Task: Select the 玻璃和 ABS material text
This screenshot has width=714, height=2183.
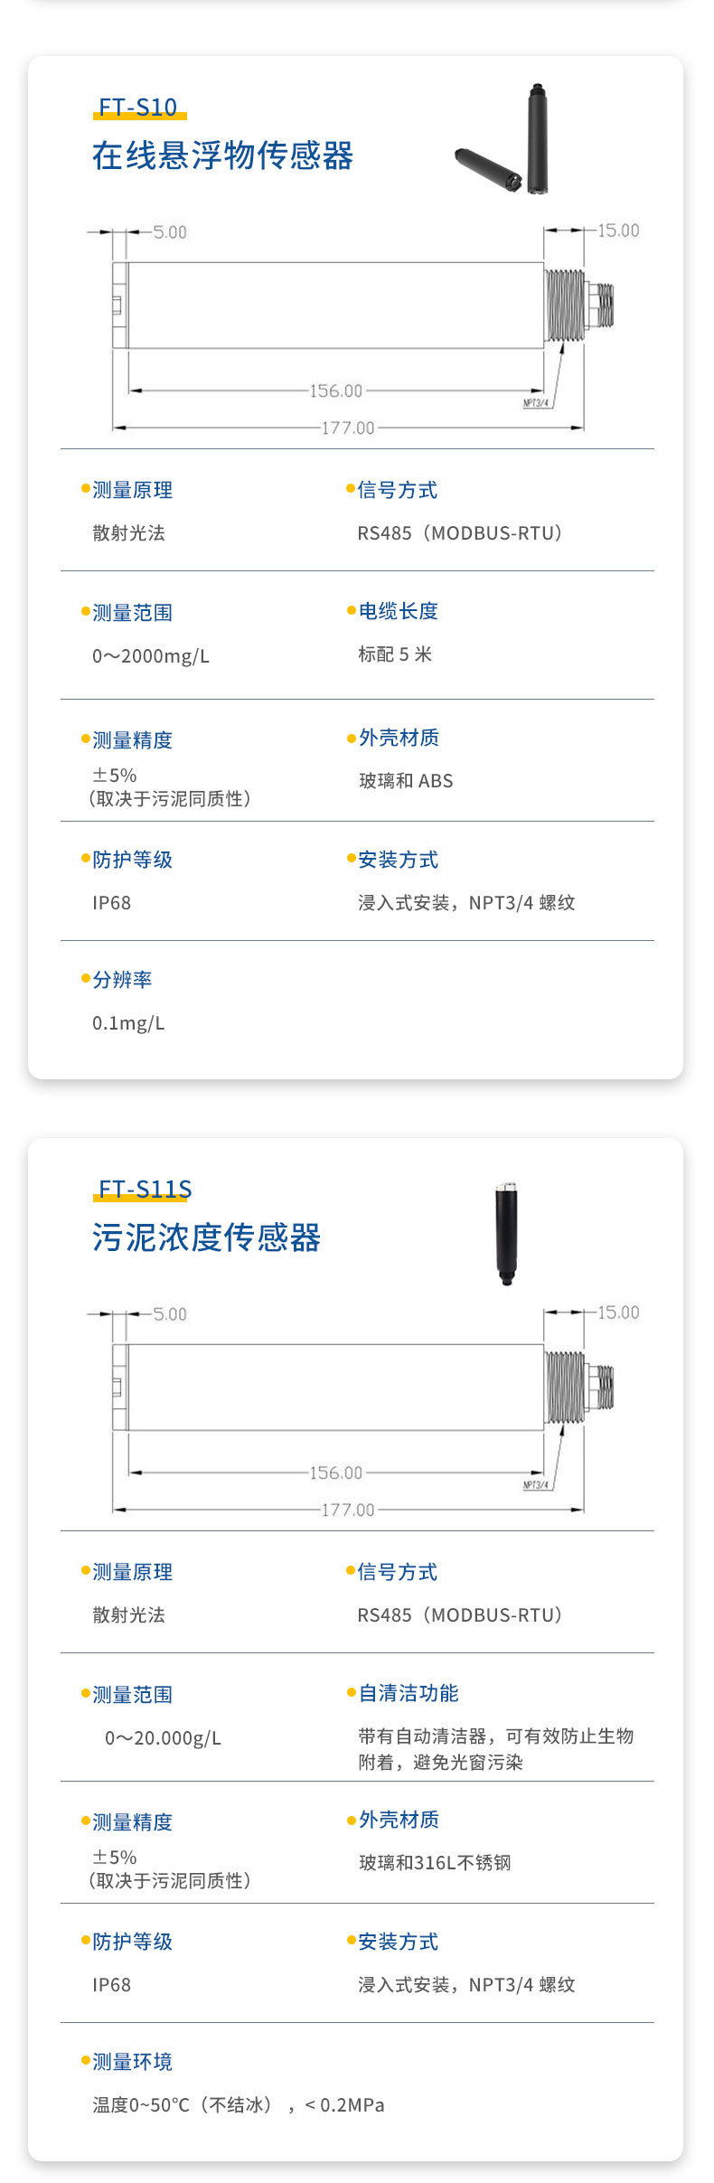Action: click(406, 781)
